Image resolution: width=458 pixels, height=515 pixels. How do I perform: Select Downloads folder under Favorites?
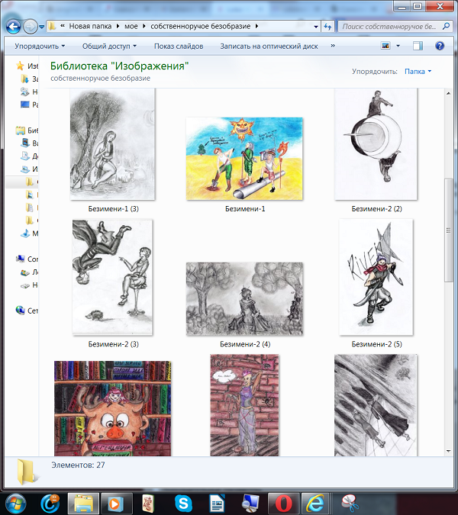[x=29, y=79]
